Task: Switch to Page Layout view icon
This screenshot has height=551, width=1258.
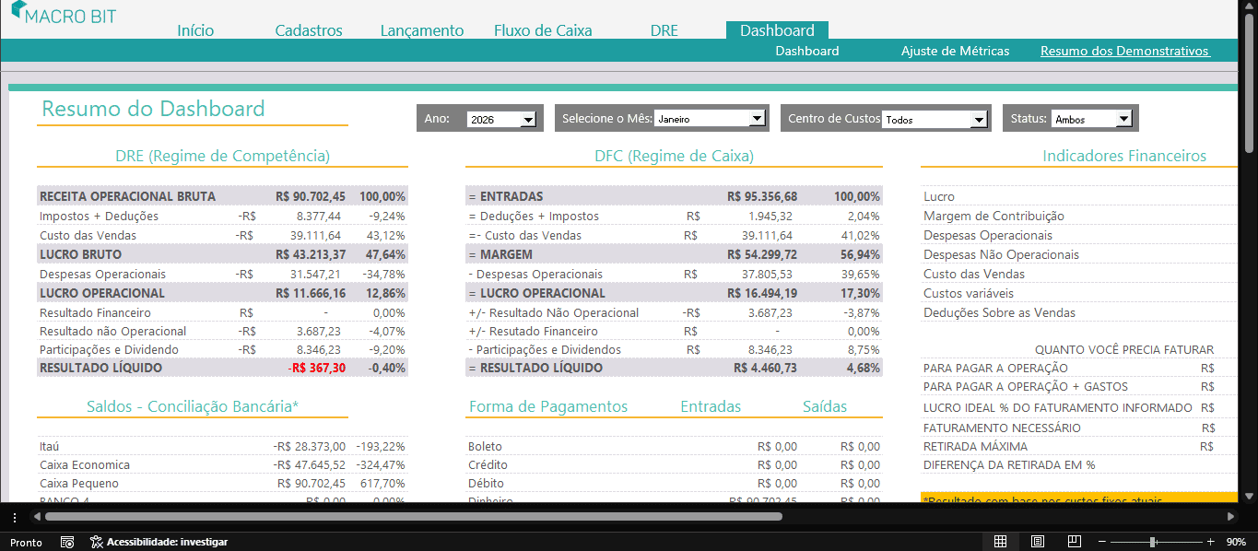Action: [1037, 542]
